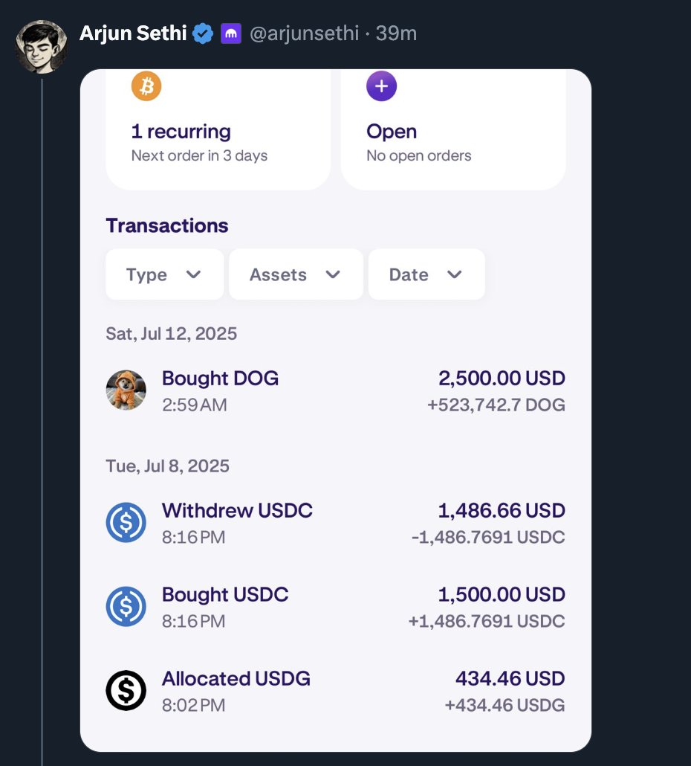Click the purple Kraken affiliate badge
This screenshot has width=691, height=766.
click(x=231, y=33)
